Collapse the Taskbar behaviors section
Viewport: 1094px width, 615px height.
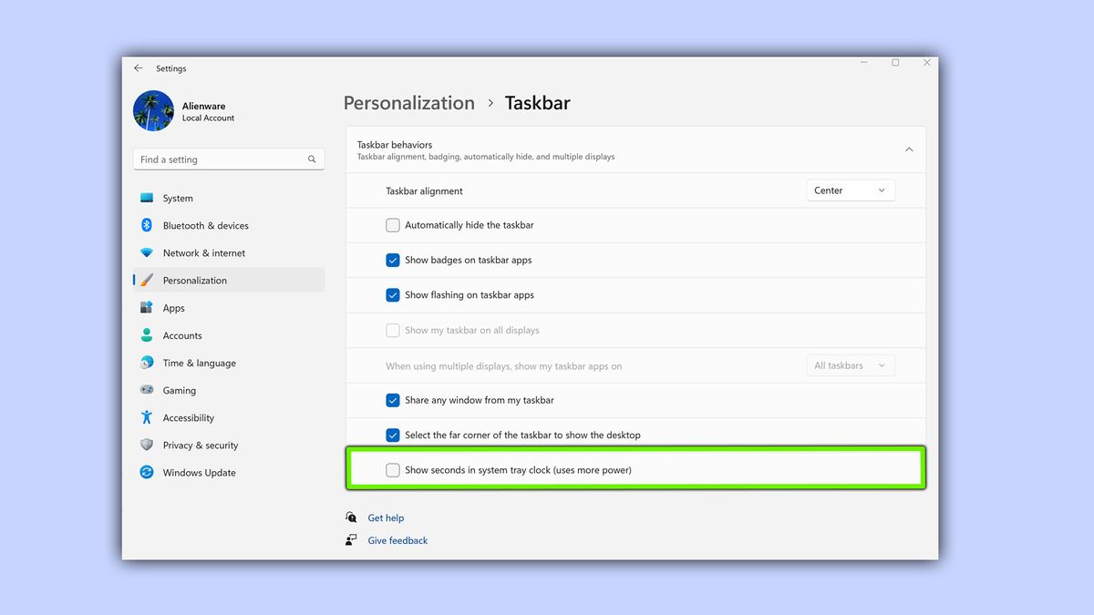point(909,149)
